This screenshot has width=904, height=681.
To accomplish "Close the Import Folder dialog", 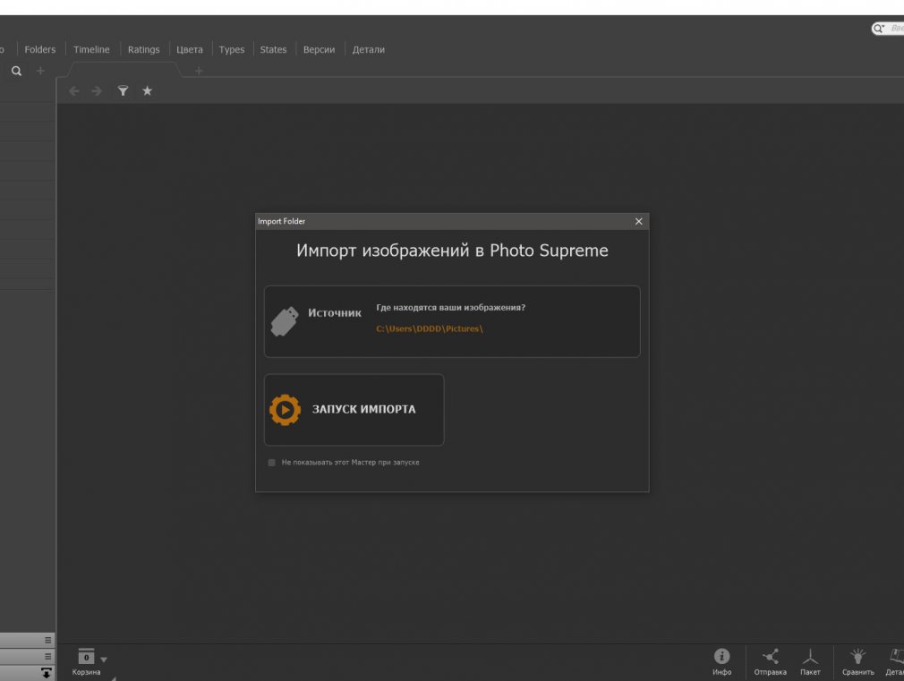I will pos(639,221).
